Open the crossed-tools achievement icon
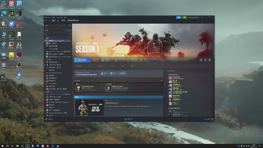This screenshot has width=263, height=148. pos(108,88)
